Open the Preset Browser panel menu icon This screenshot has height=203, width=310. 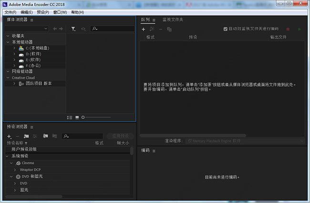point(32,127)
